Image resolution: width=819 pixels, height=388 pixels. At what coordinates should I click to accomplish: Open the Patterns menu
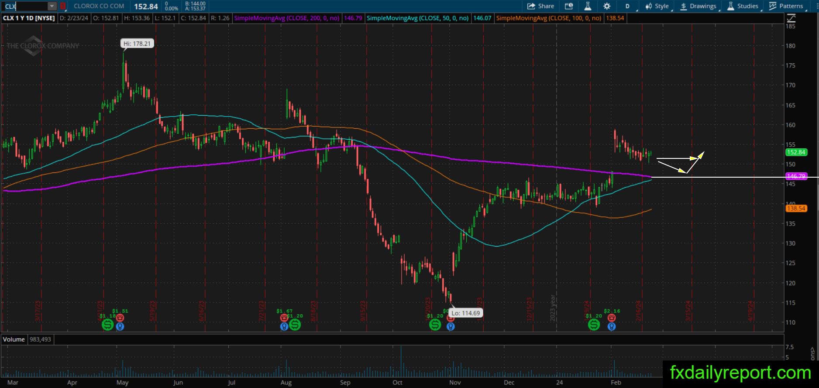pos(786,6)
